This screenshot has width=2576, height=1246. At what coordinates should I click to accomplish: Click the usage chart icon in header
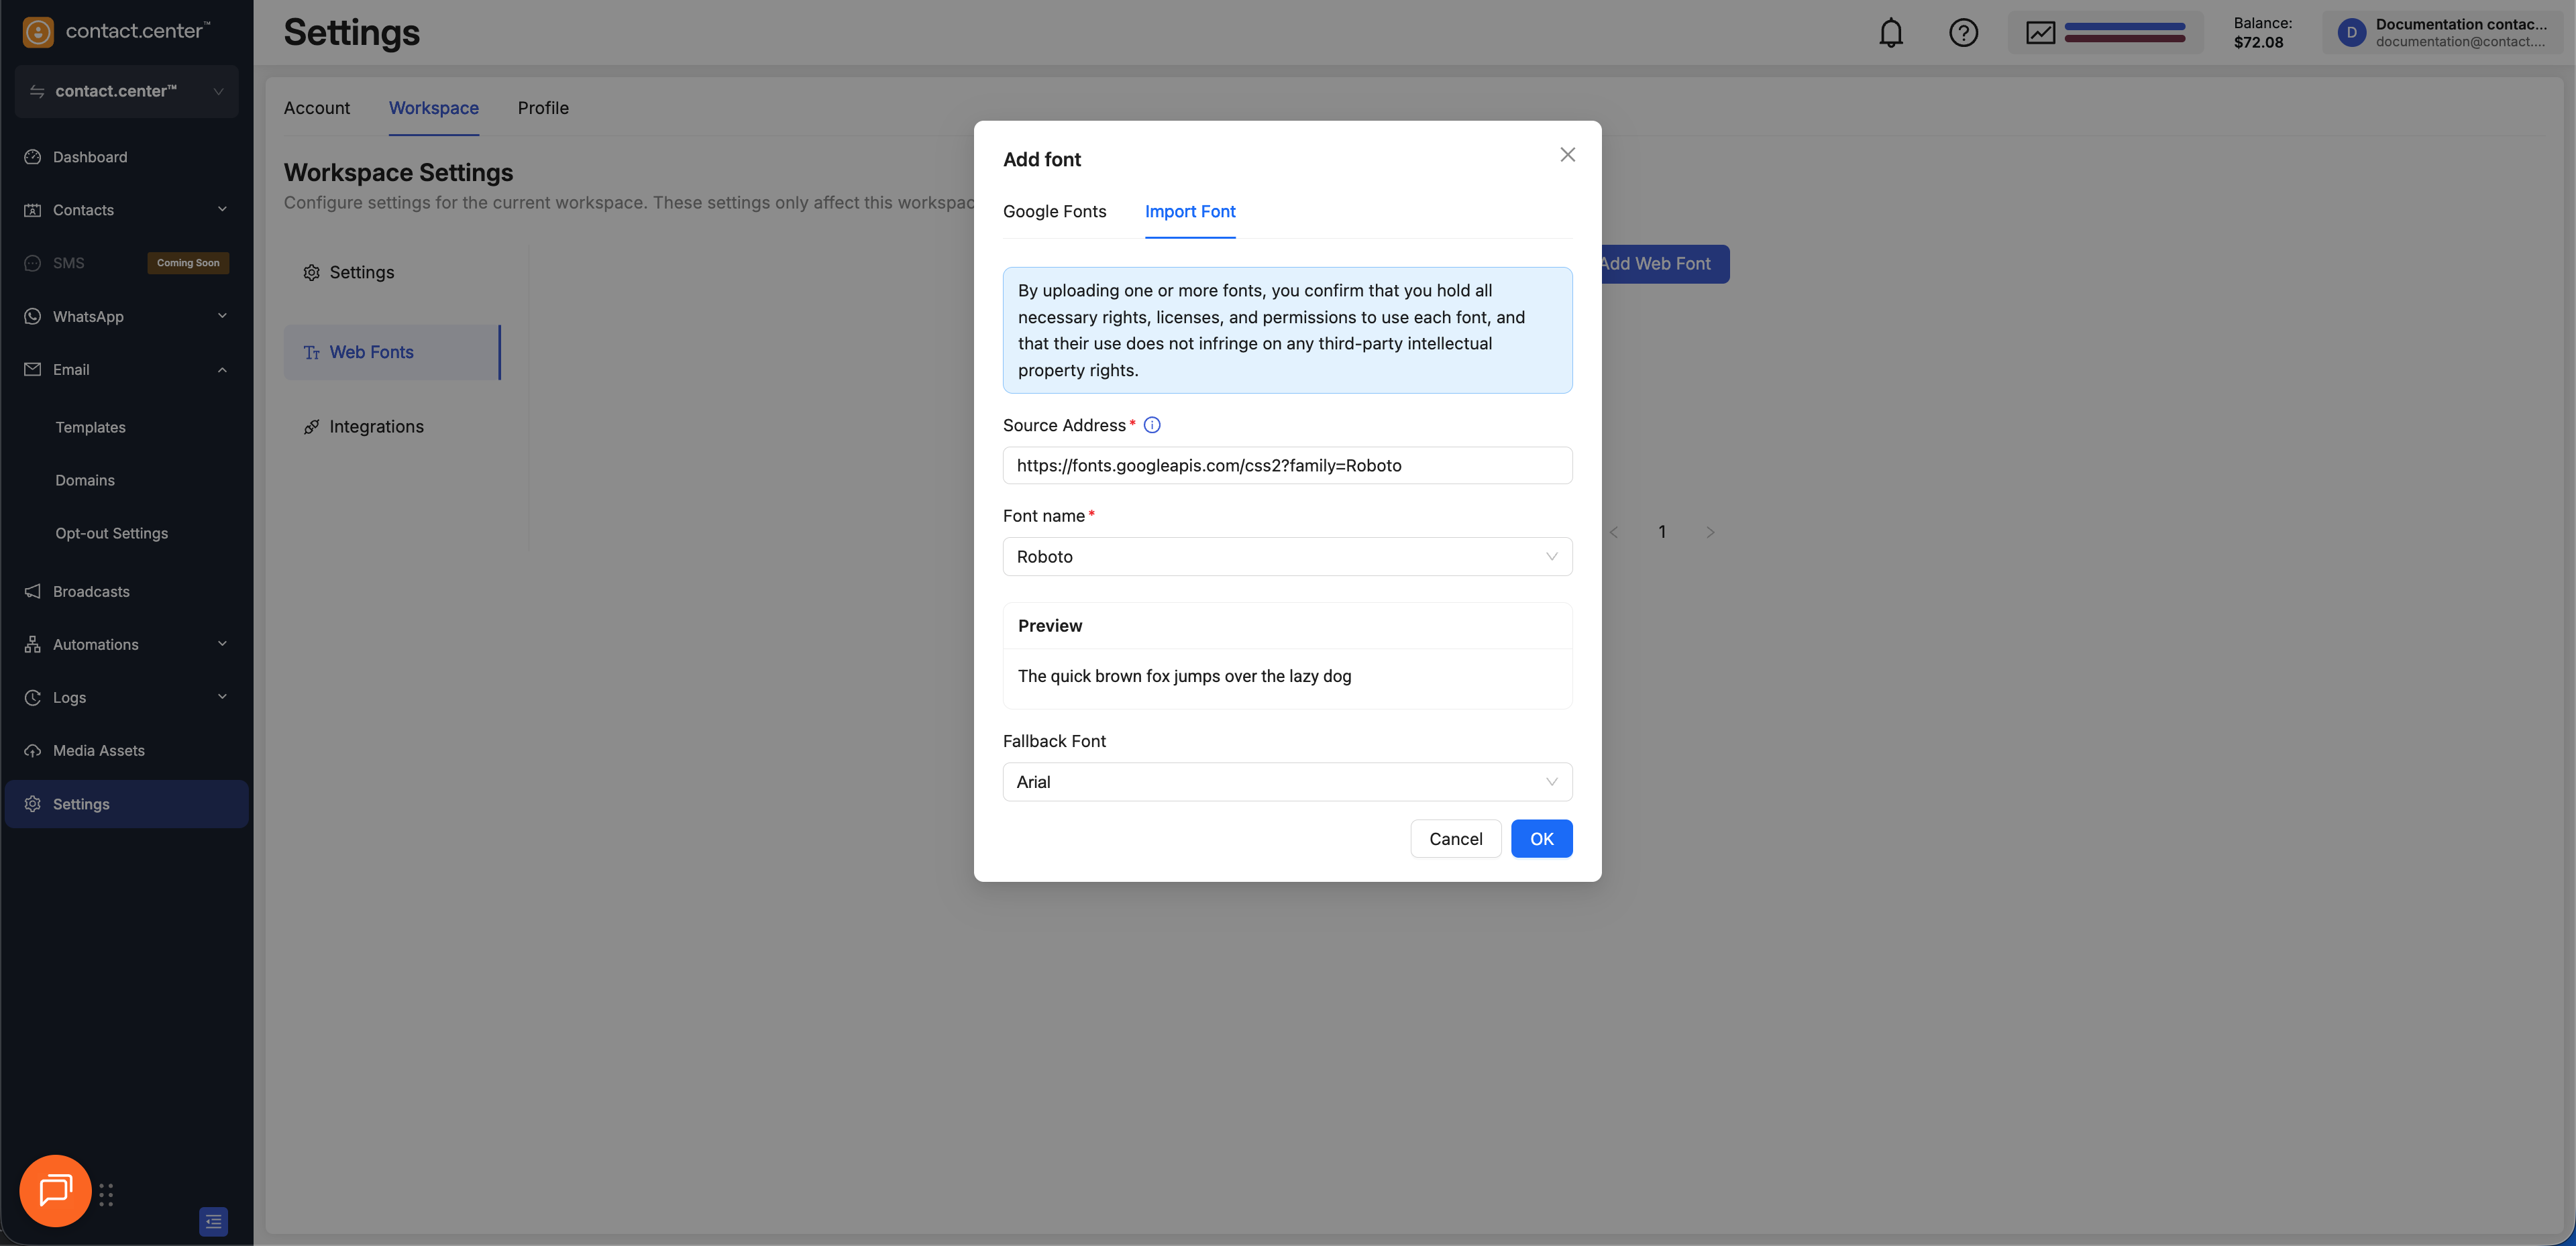coord(2040,33)
